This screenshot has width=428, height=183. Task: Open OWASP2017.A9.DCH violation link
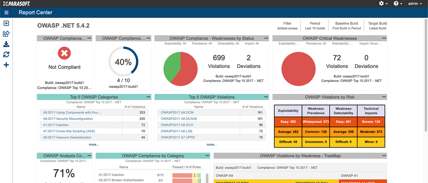coord(176,125)
